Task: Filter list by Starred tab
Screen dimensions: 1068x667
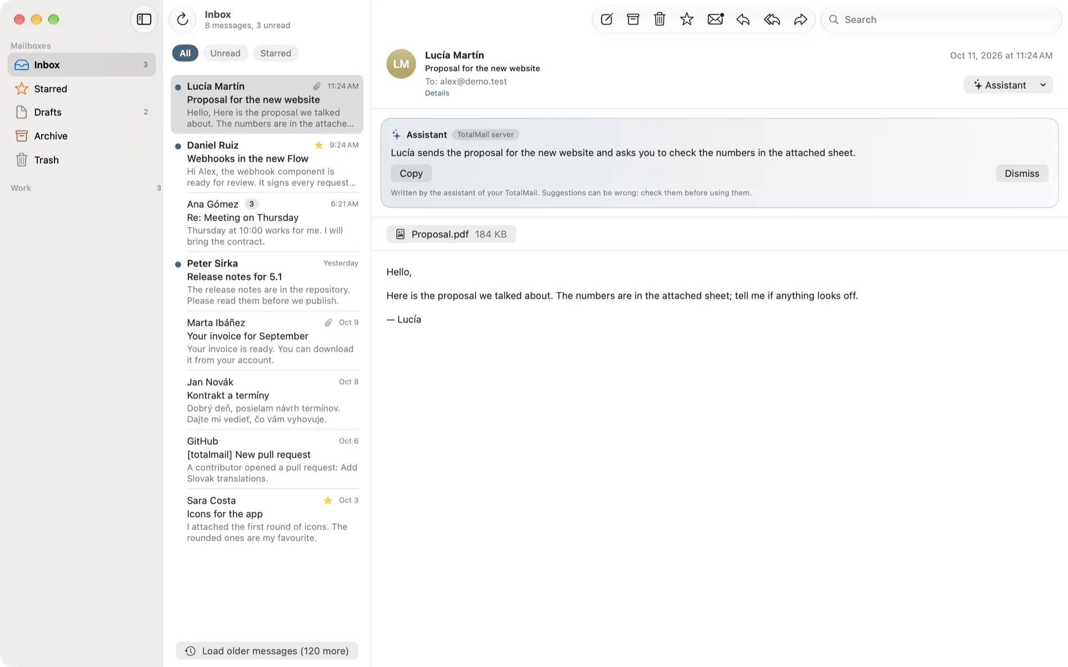Action: (275, 53)
